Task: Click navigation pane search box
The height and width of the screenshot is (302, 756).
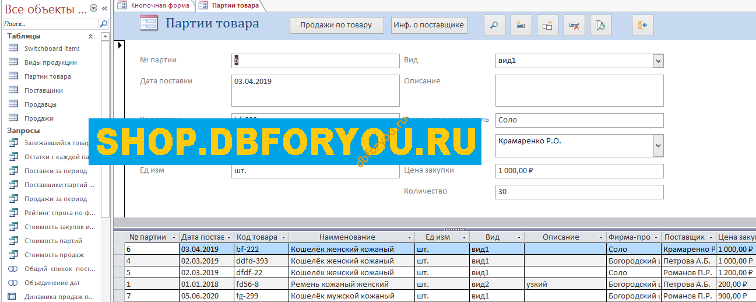Action: coord(51,24)
